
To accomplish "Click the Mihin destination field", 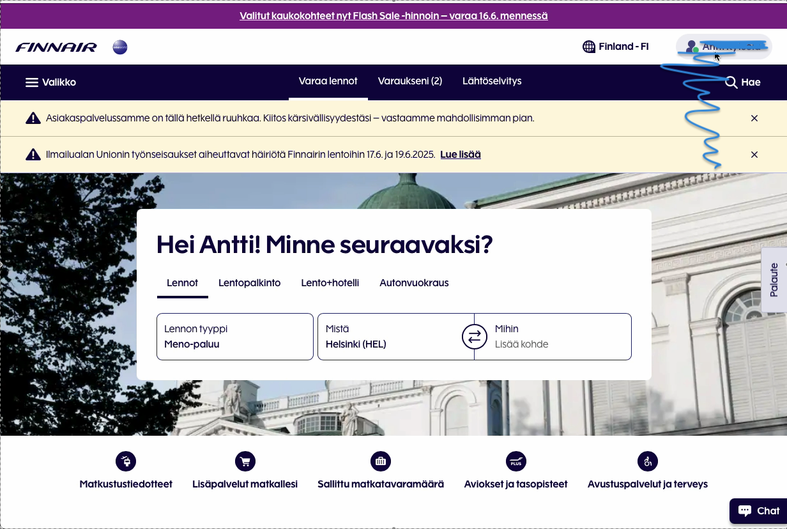I will coord(553,337).
